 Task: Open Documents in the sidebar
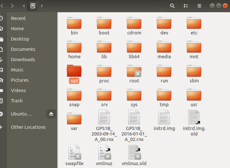(x=29, y=49)
